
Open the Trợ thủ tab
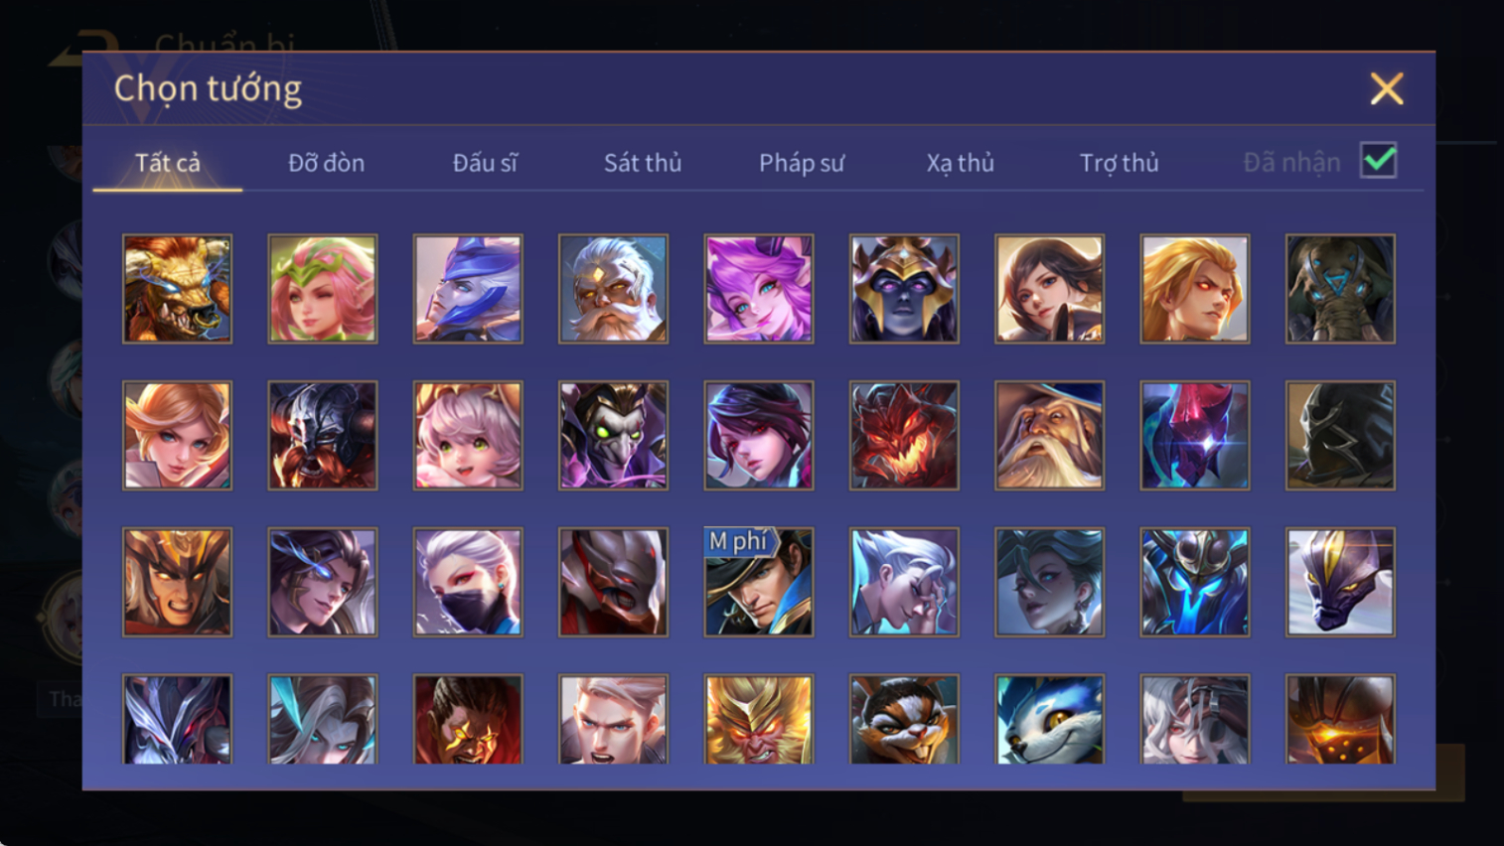point(1119,163)
